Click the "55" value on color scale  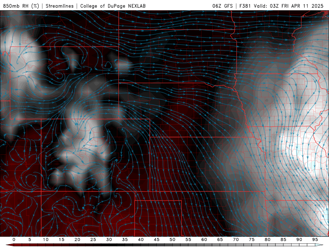click(x=188, y=240)
